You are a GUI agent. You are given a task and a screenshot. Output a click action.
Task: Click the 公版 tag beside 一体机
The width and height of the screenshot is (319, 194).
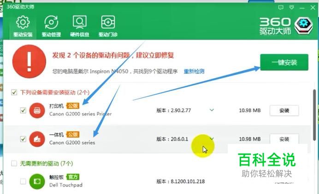[x=73, y=134]
